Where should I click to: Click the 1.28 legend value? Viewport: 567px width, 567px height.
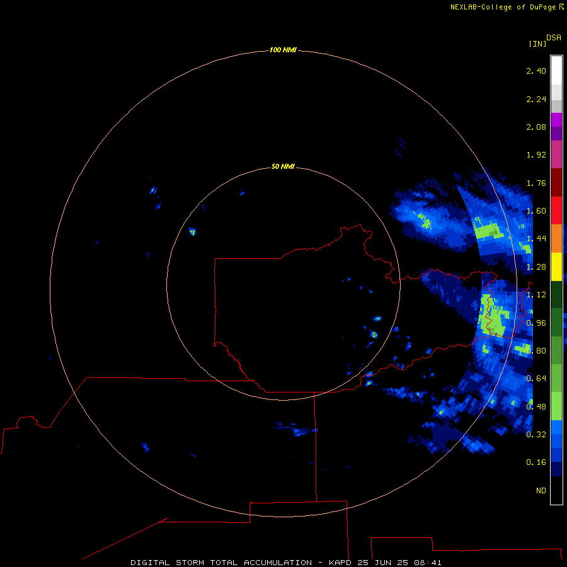(536, 267)
